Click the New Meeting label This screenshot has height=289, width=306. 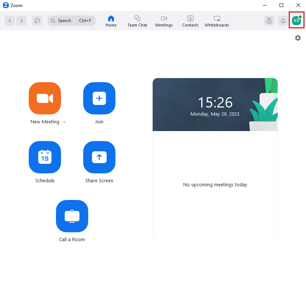tap(45, 122)
